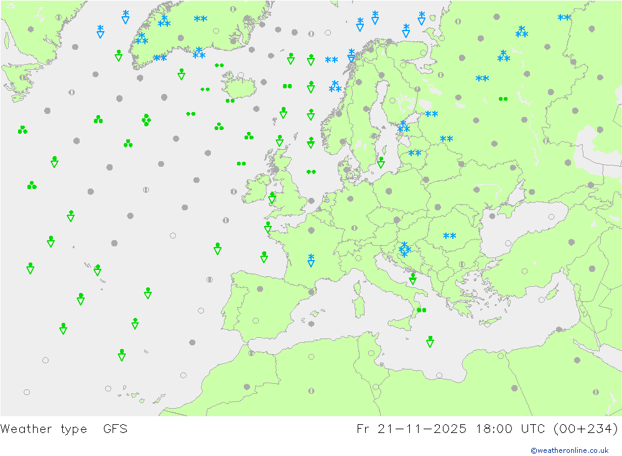Select the triple snowflake symbol over Estonia
This screenshot has height=456, width=622.
(x=404, y=127)
